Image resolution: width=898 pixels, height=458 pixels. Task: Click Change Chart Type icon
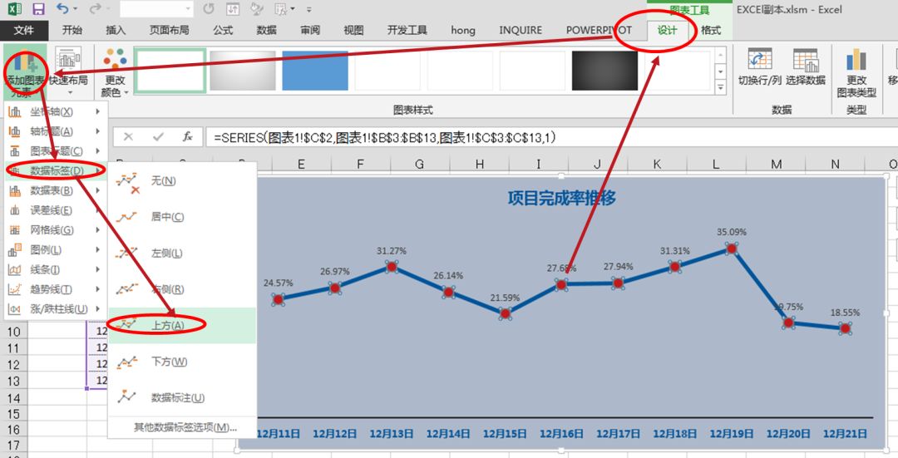click(x=856, y=72)
